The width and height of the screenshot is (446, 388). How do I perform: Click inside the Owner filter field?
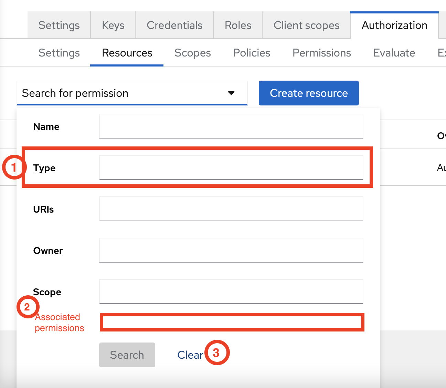coord(231,250)
